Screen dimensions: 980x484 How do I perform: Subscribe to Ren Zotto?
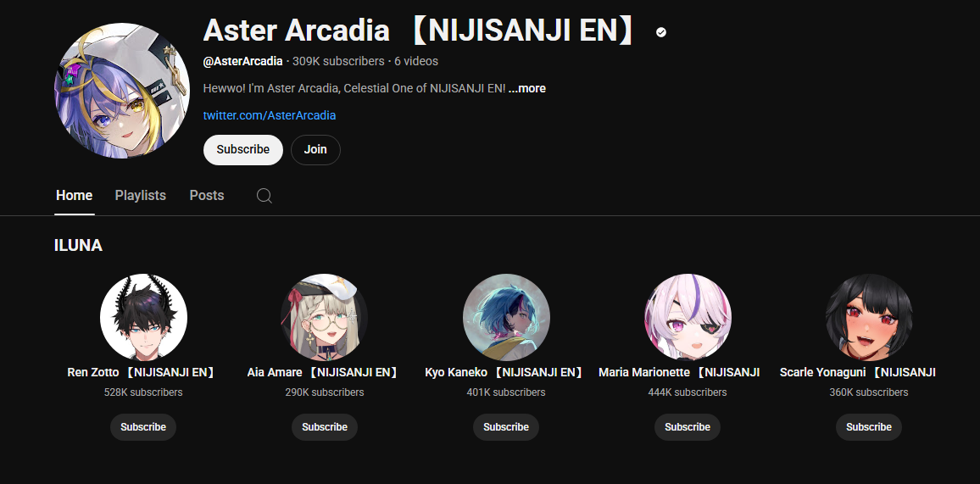(x=143, y=427)
